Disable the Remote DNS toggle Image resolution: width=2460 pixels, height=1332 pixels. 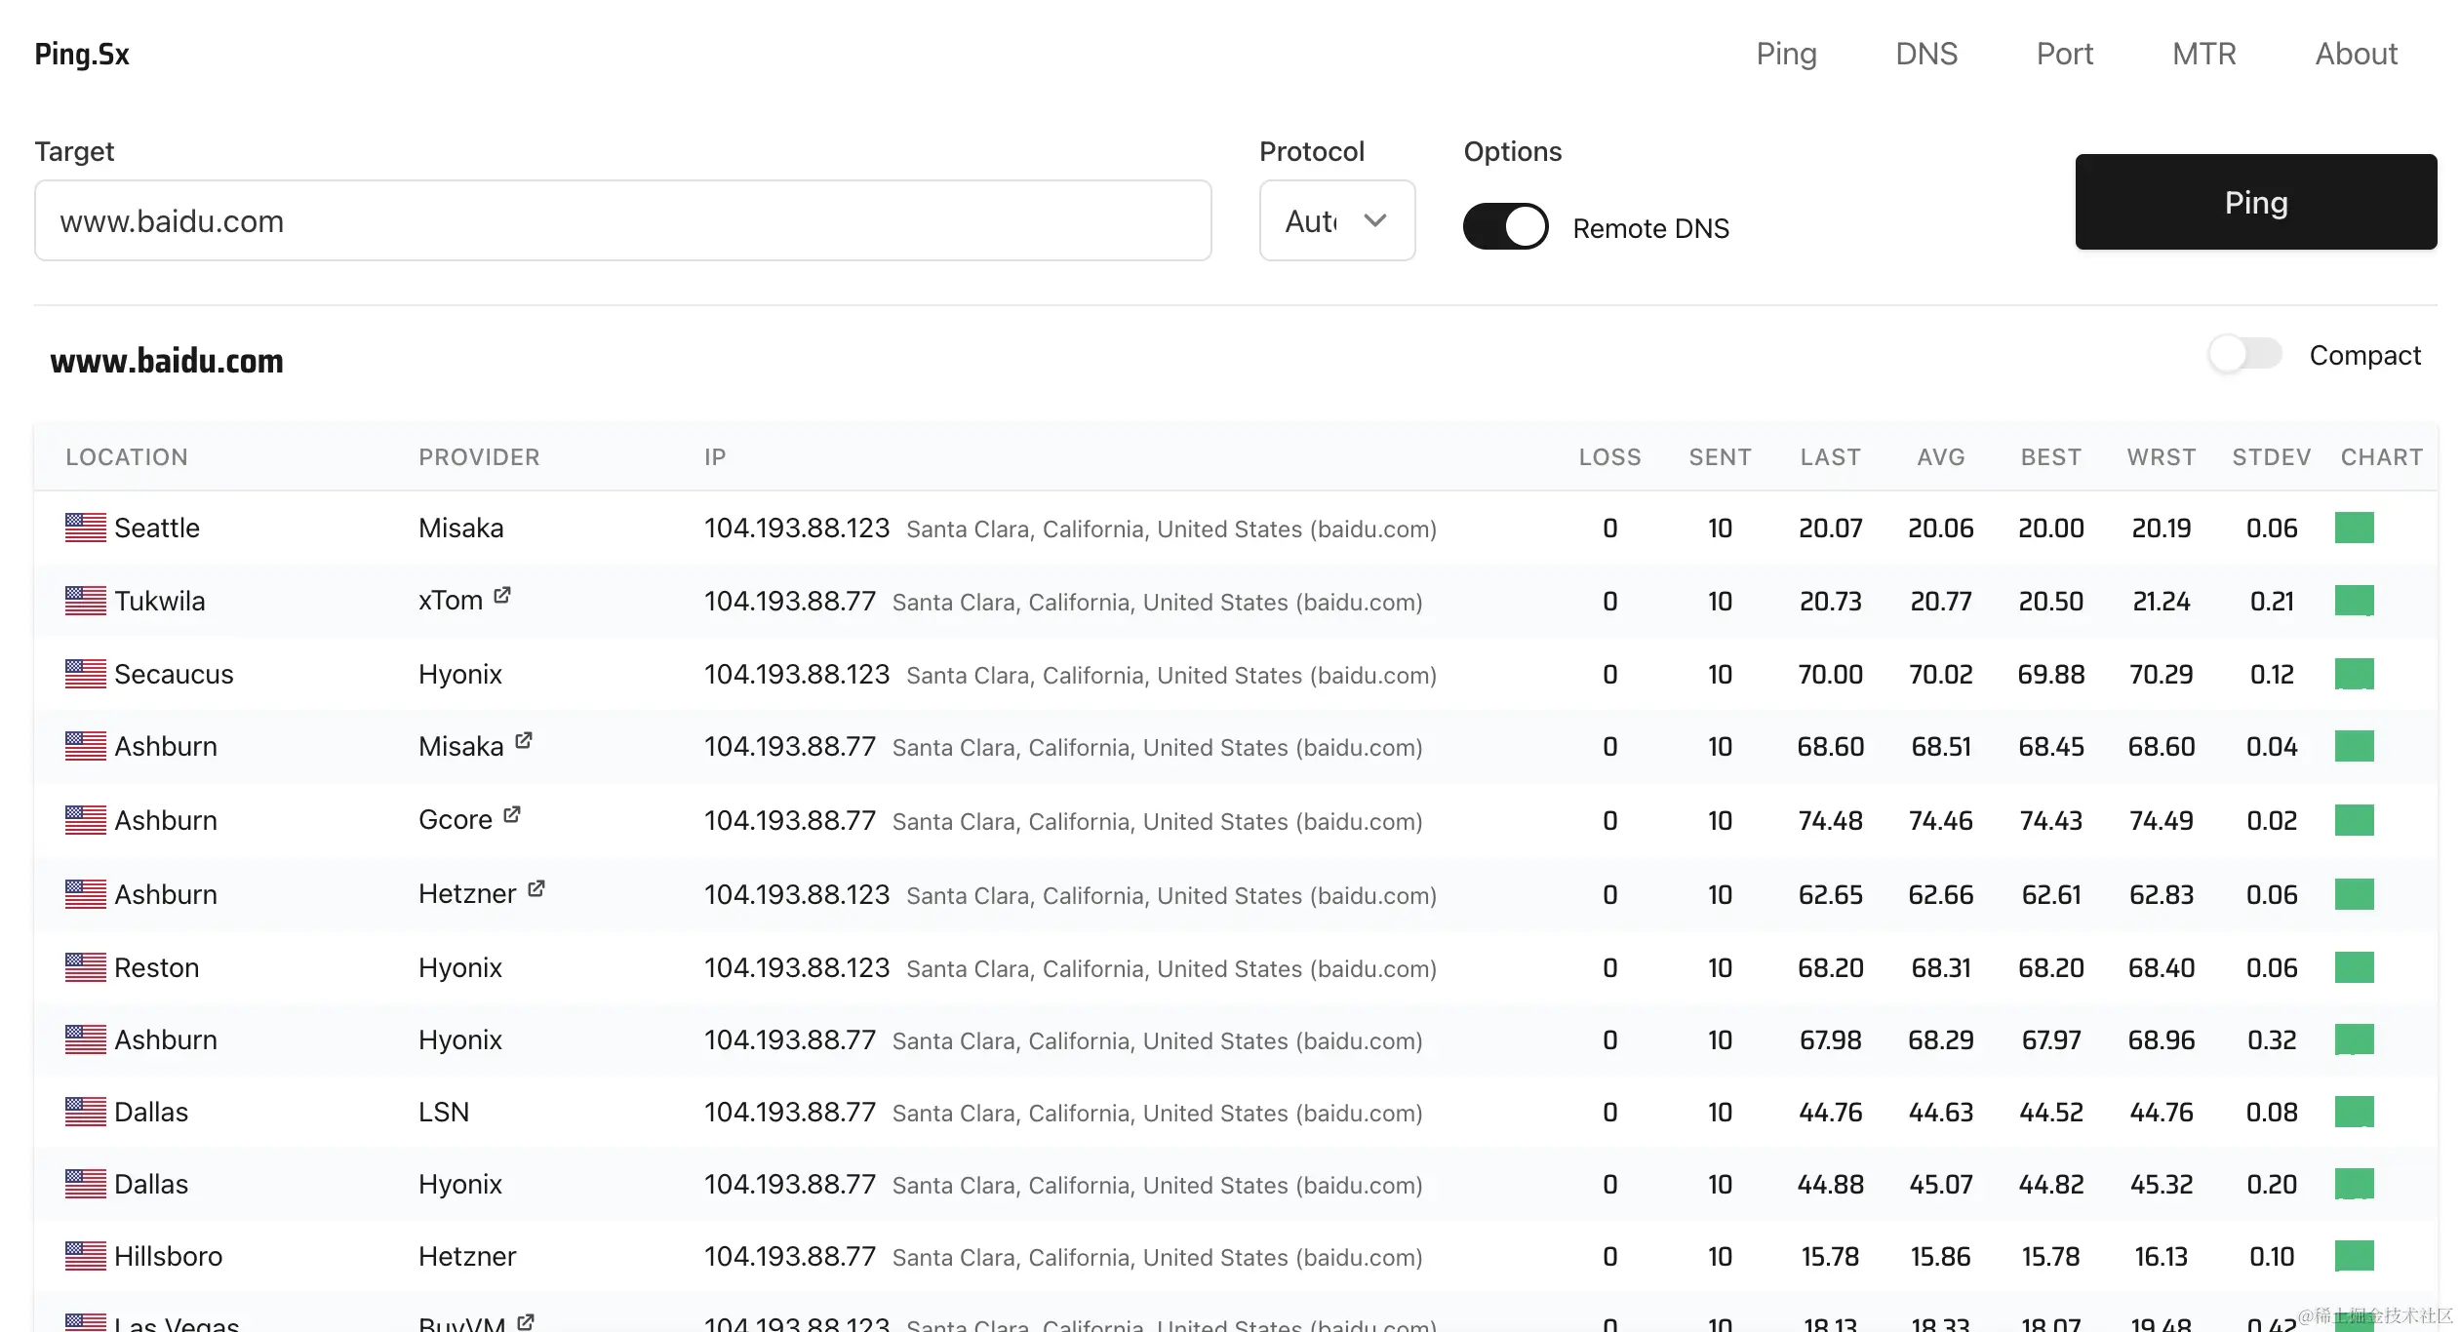tap(1505, 226)
